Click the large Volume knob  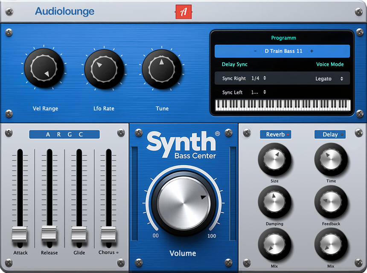[x=183, y=203]
